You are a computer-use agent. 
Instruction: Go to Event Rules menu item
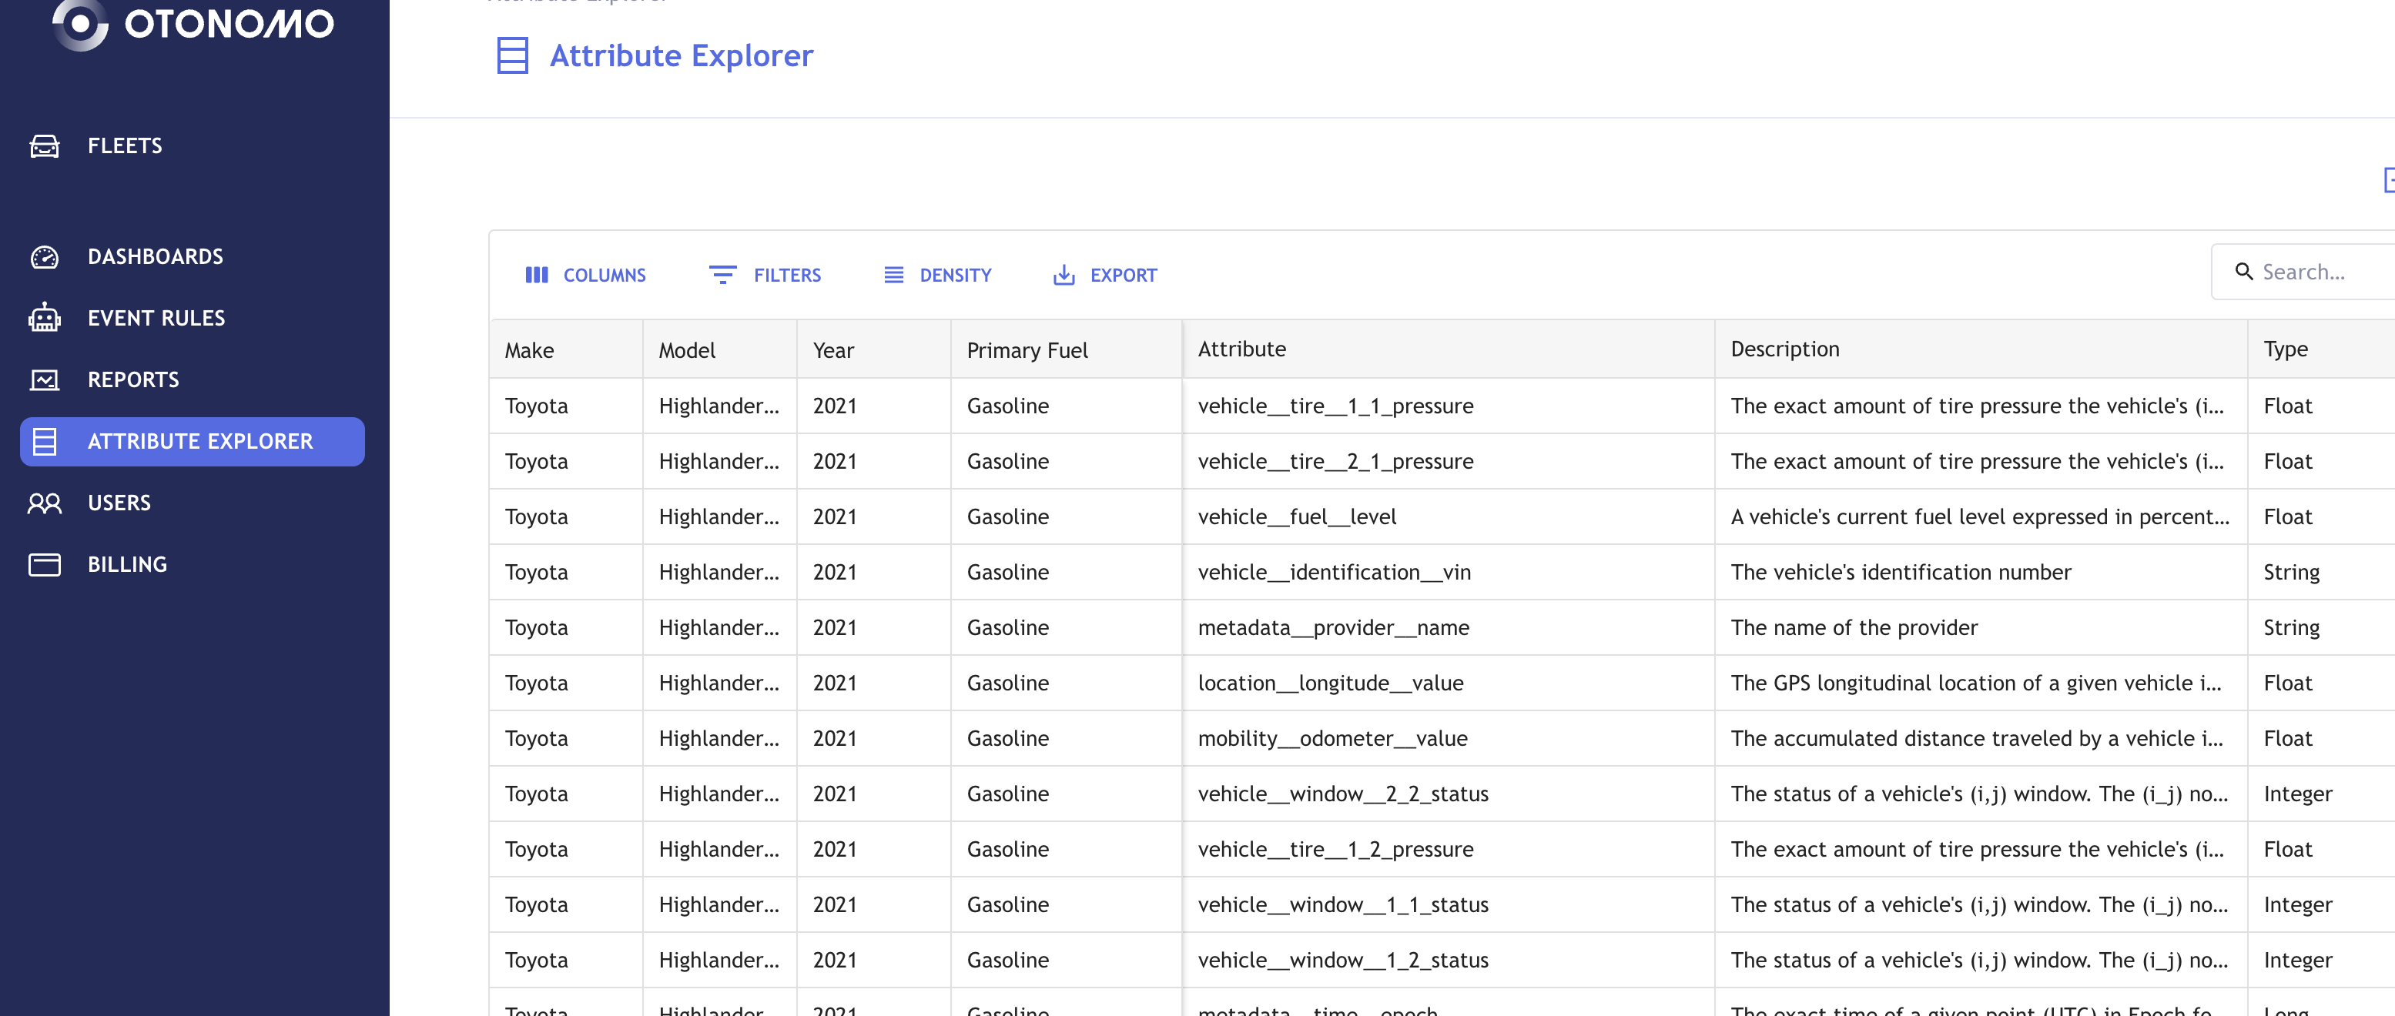156,318
